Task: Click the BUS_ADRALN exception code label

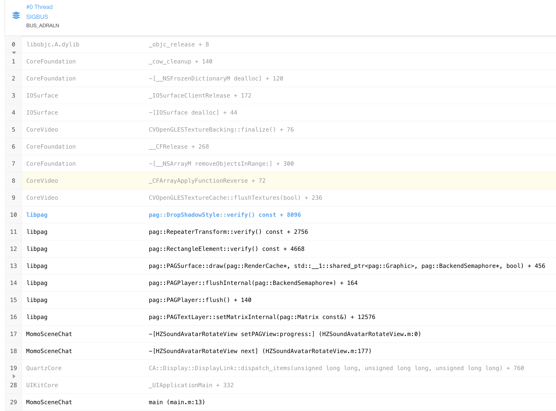Action: coord(43,25)
